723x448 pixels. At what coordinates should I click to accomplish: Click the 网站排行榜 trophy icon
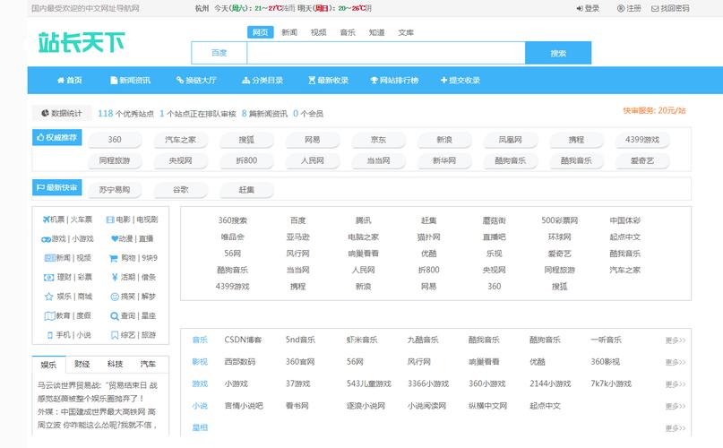point(374,81)
